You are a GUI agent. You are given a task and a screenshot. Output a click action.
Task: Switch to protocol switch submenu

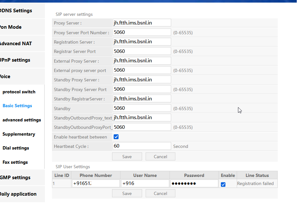coord(19,92)
